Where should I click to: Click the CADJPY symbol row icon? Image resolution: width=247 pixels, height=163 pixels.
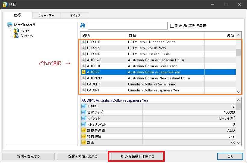pyautogui.click(x=83, y=90)
